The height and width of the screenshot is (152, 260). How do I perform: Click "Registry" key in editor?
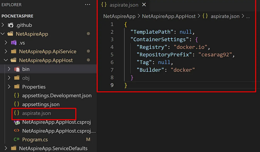[152, 47]
